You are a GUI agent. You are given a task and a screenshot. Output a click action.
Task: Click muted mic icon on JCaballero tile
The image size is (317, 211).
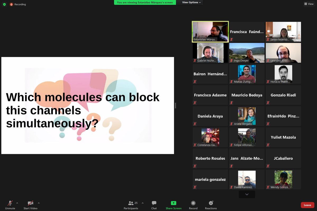pyautogui.click(x=268, y=166)
